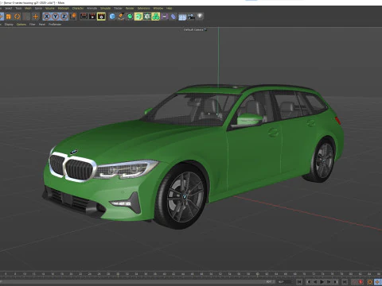Click the highlighted green Extrude generator icon
The height and width of the screenshot is (286, 382).
[x=138, y=17]
